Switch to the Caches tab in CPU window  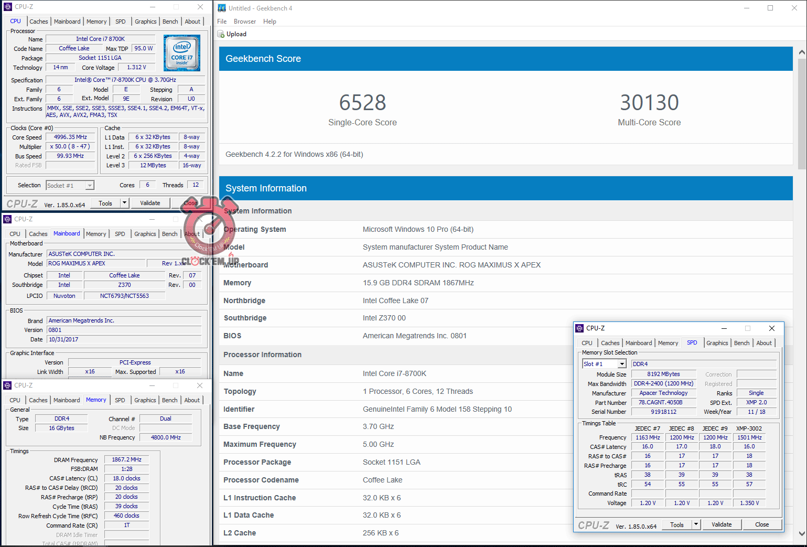38,22
